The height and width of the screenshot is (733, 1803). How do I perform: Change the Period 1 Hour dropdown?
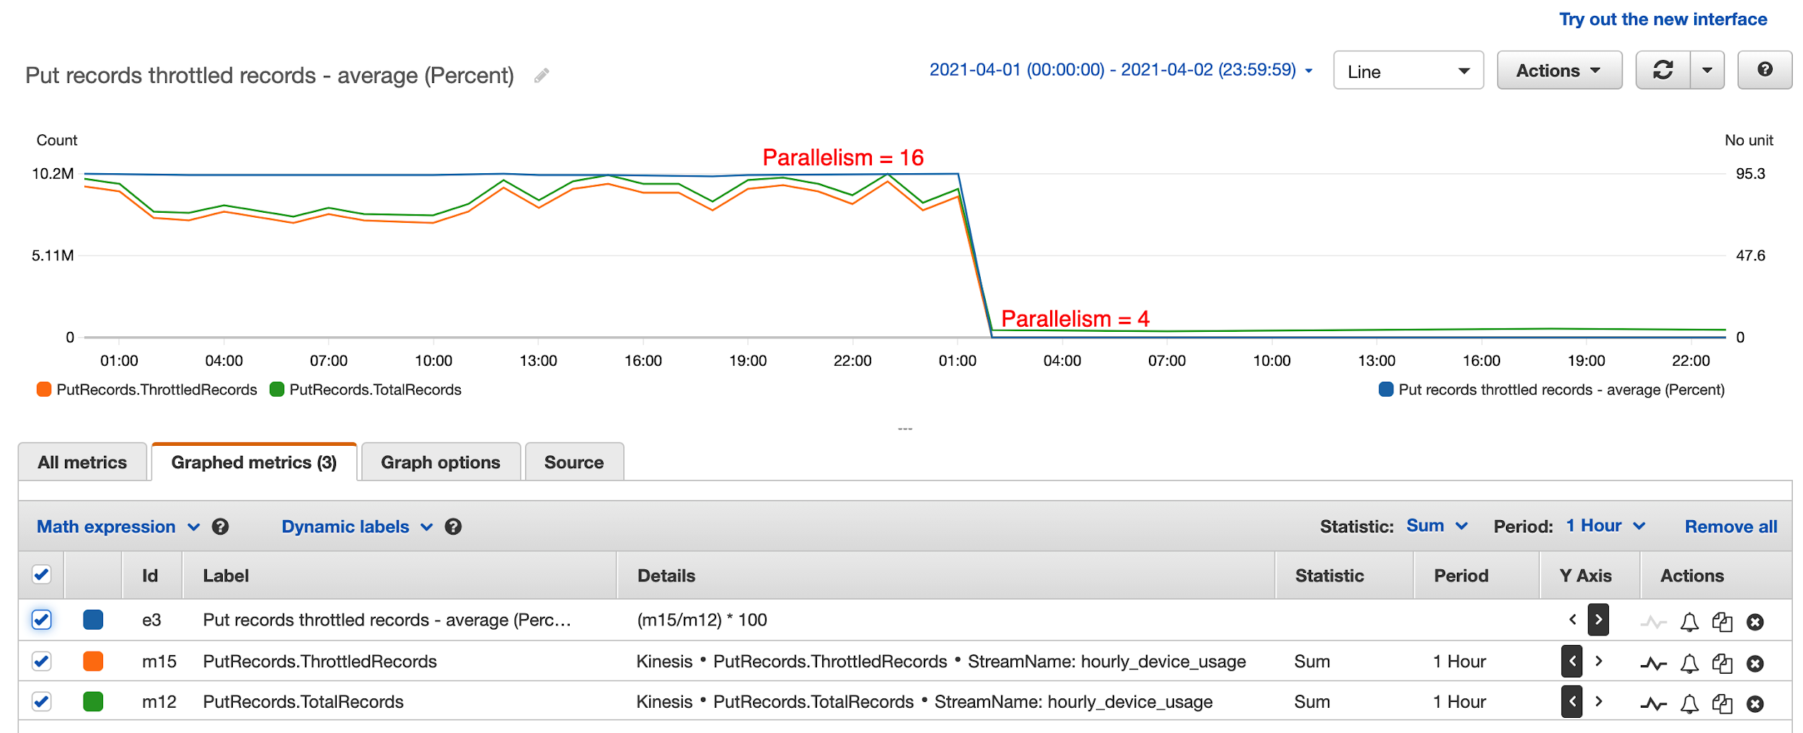(1605, 526)
